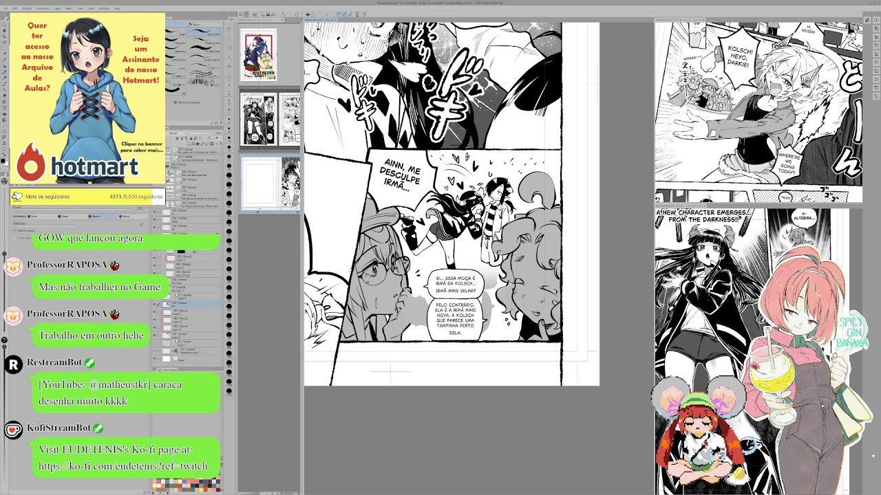Click fourth icon in layer panel icon row
The width and height of the screenshot is (881, 495).
[191, 138]
